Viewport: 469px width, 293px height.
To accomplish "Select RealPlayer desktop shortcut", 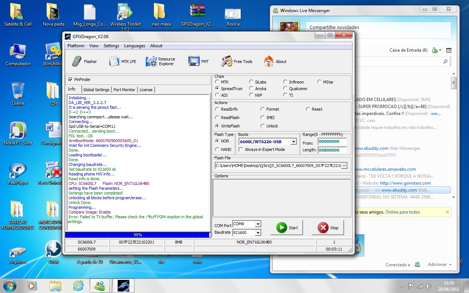I will 18,173.
